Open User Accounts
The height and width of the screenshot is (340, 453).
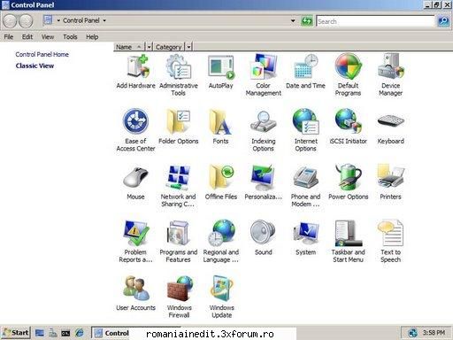pos(135,293)
